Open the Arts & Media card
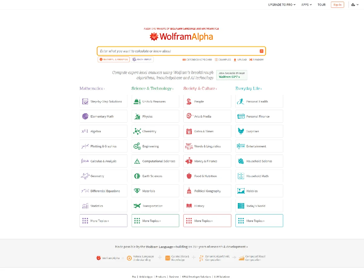 point(207,116)
